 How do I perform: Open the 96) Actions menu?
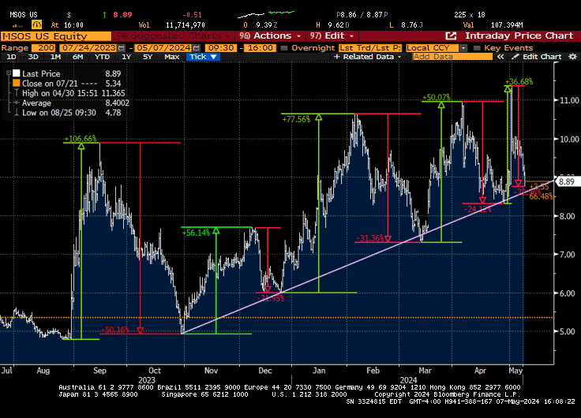pyautogui.click(x=270, y=36)
